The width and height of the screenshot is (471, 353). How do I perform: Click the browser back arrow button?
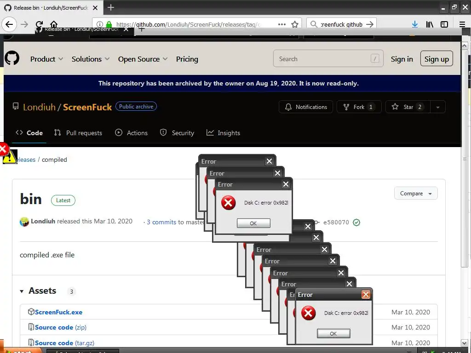pos(9,24)
